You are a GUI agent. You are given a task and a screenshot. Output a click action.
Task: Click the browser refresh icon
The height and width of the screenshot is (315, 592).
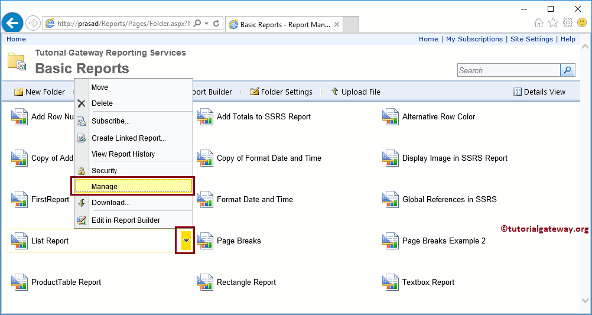click(x=216, y=24)
